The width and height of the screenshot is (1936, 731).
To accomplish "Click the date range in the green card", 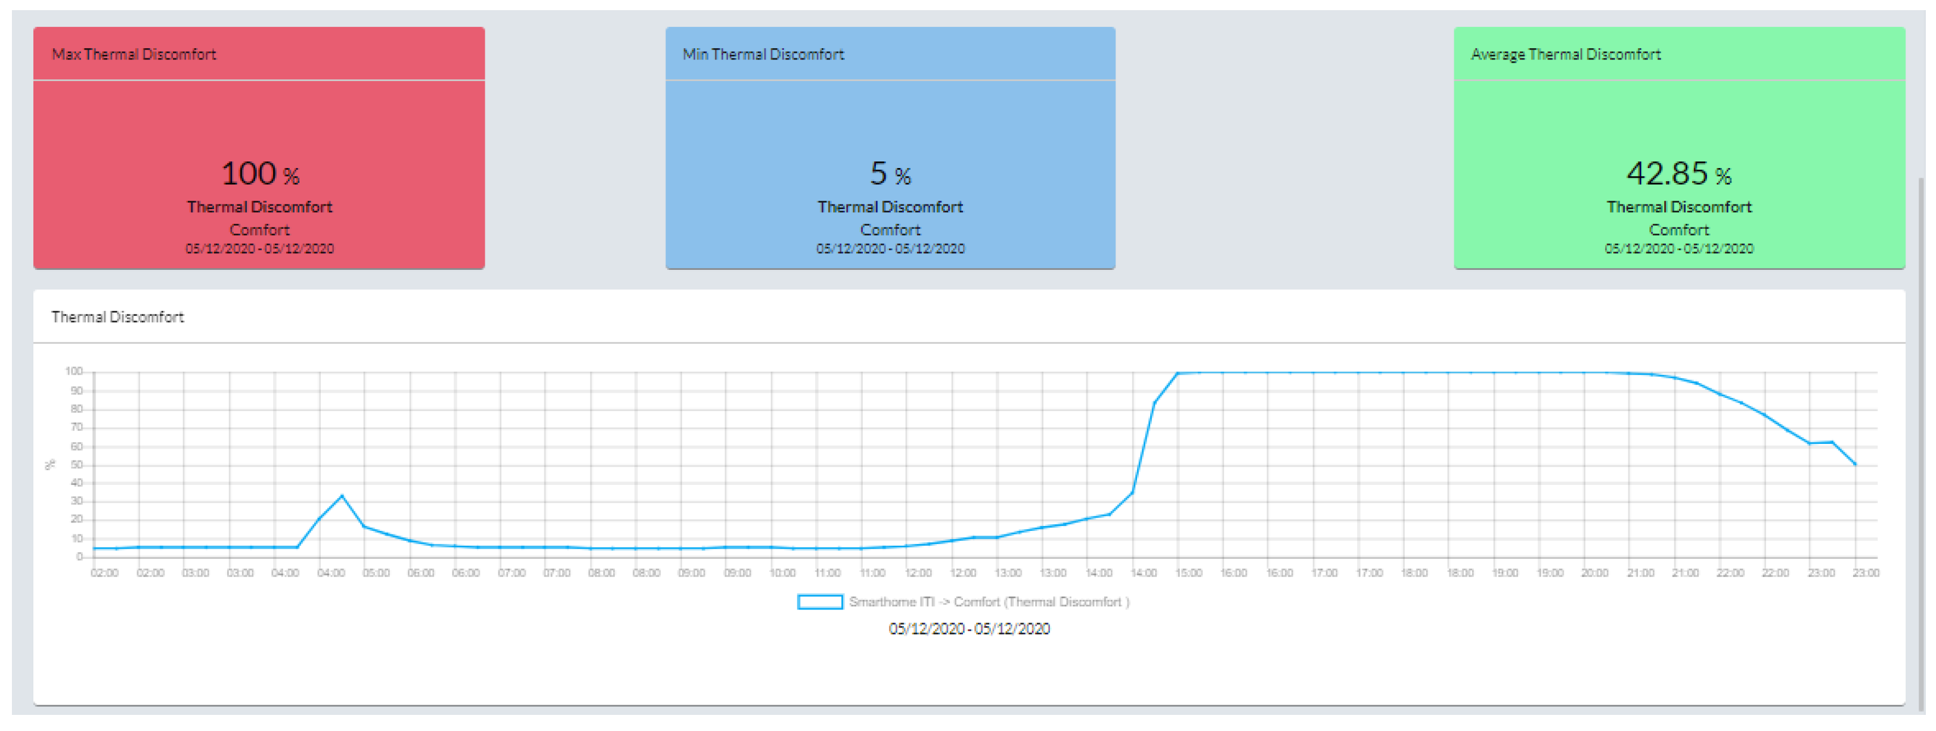I will (x=1678, y=248).
